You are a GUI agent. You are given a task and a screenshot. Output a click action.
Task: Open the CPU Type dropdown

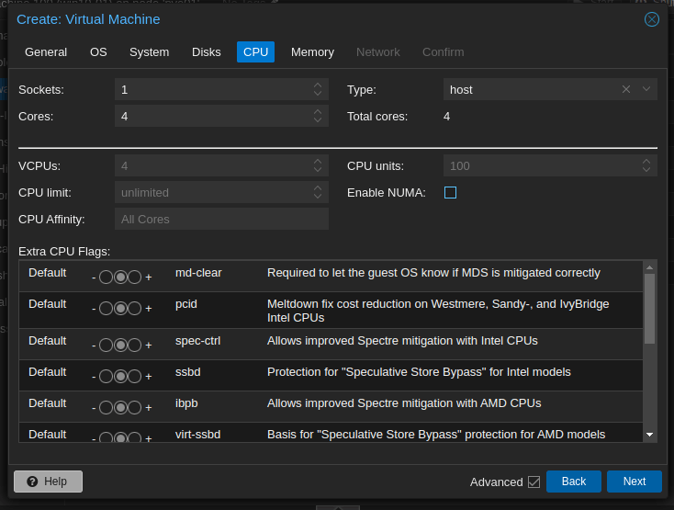pos(646,89)
